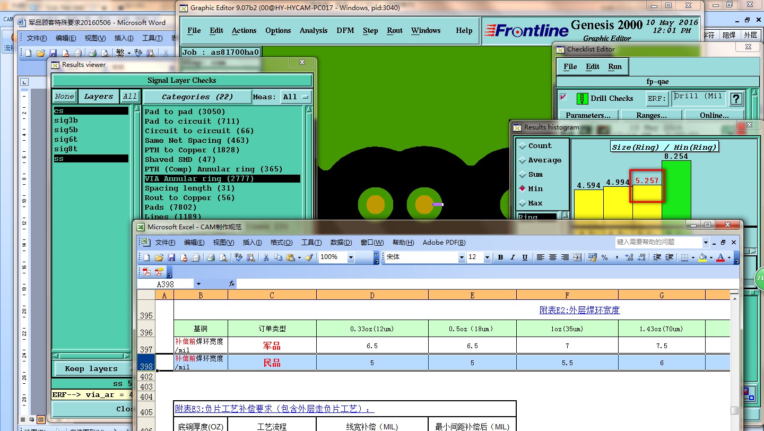The width and height of the screenshot is (764, 431).
Task: Click the Excel help question input box
Action: (658, 242)
